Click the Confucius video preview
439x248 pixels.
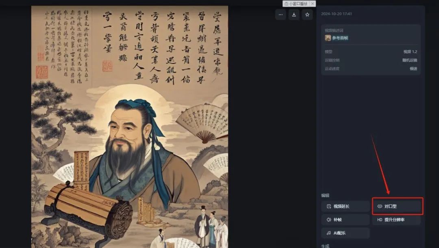pos(130,127)
